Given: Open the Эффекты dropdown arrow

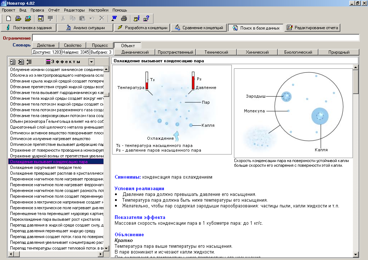Looking at the screenshot, I should click(91, 62).
